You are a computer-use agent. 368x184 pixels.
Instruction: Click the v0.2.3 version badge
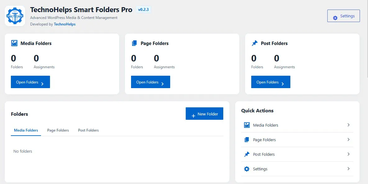click(143, 10)
